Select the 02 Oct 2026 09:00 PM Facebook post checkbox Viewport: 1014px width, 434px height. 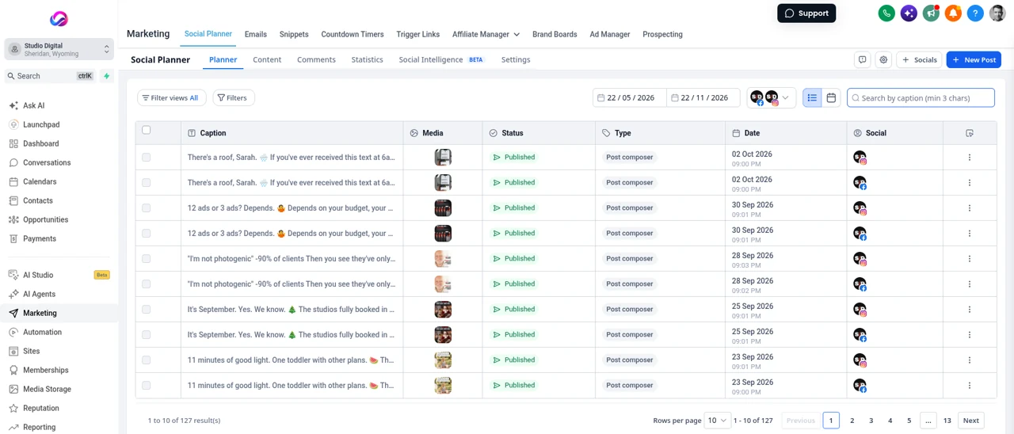(x=147, y=183)
